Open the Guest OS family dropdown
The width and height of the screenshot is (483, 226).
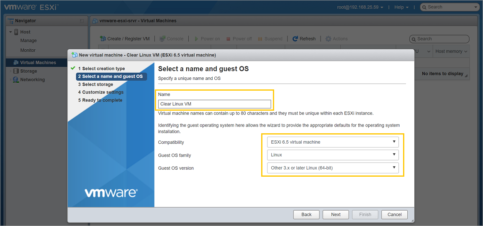pos(333,155)
